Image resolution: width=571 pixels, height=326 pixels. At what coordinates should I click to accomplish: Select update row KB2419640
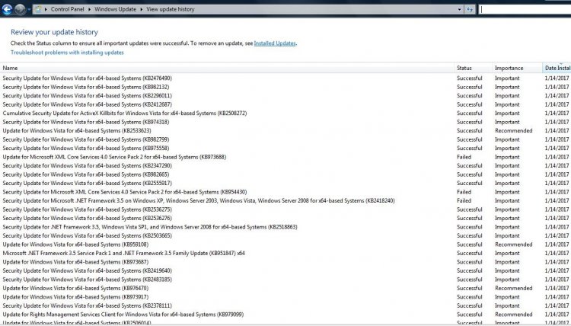pyautogui.click(x=285, y=270)
